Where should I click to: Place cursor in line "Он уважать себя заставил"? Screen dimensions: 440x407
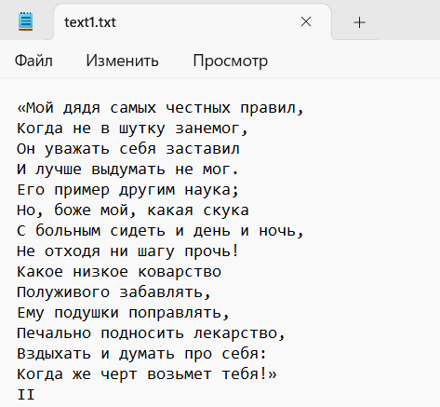[128, 149]
